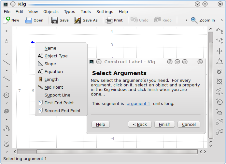Select the circle crossed by line tool
The height and width of the screenshot is (164, 226).
click(219, 112)
